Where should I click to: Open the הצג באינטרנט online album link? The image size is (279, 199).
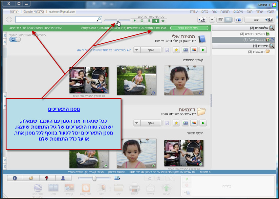(104, 50)
